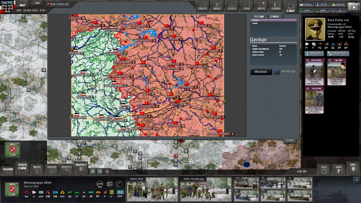Click the end turn play arrow
This screenshot has width=361, height=203.
tap(353, 7)
